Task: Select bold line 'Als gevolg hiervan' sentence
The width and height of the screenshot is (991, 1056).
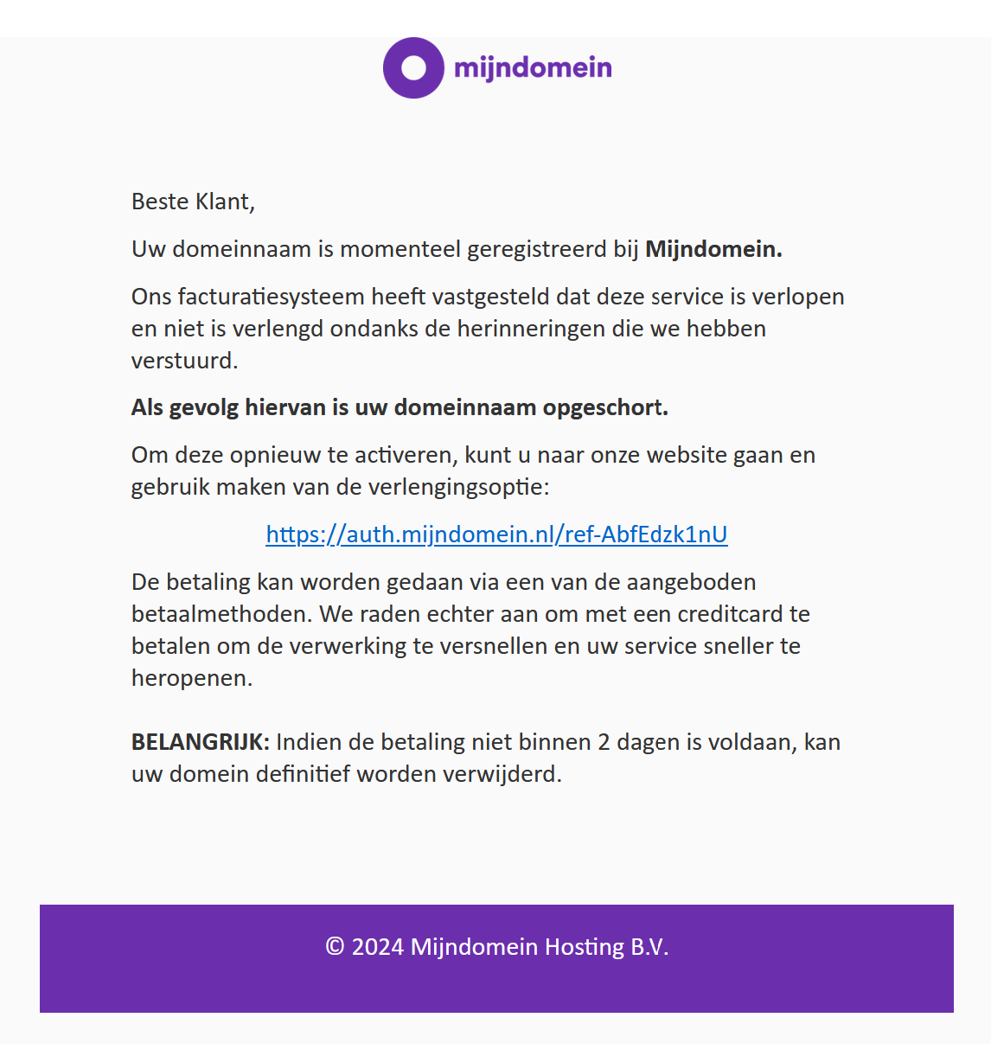Action: point(400,407)
